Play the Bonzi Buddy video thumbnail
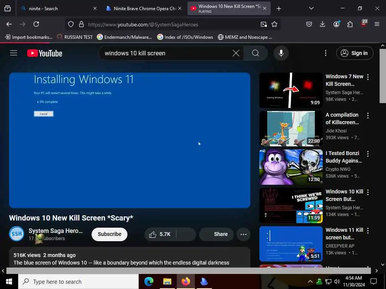The width and height of the screenshot is (386, 289). tap(291, 167)
